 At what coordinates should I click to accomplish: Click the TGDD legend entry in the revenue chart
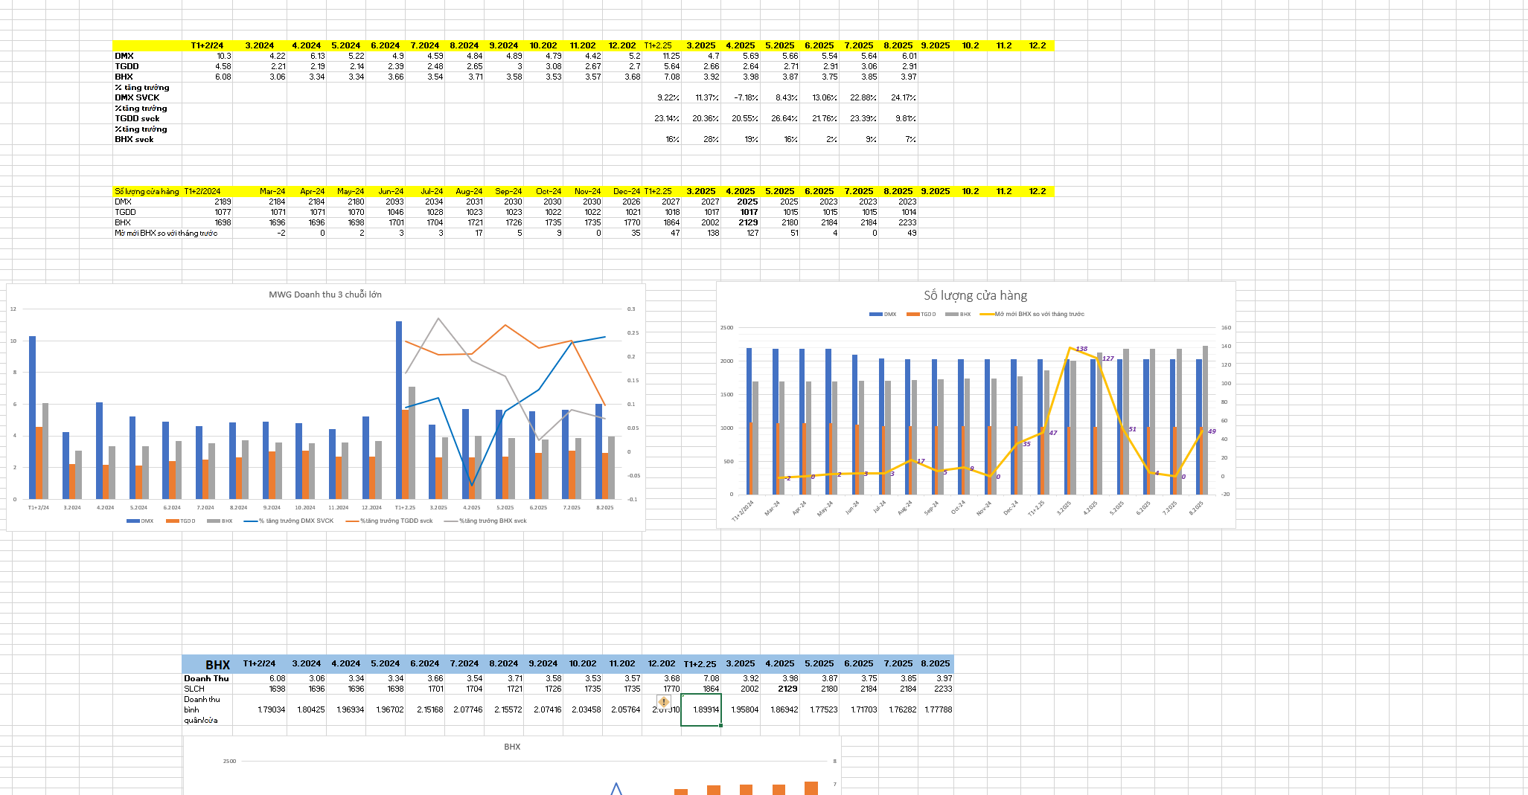181,521
